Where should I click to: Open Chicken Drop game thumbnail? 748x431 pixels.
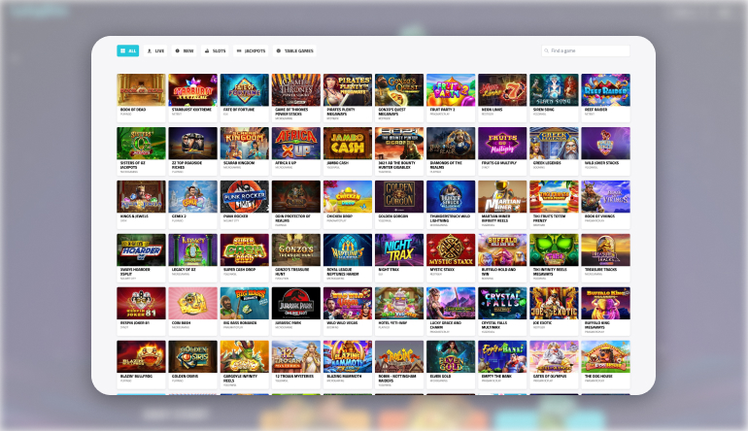coord(348,196)
